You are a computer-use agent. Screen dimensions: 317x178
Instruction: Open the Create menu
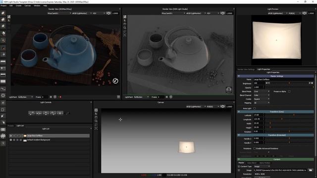19,5
